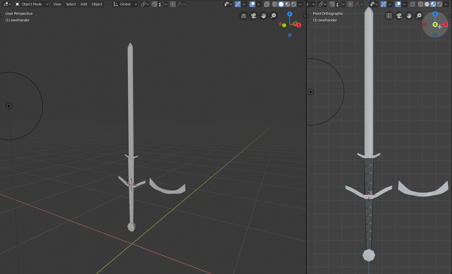Viewport: 452px width, 274px height.
Task: Toggle camera view in User Perspective viewport
Action: pos(254,16)
